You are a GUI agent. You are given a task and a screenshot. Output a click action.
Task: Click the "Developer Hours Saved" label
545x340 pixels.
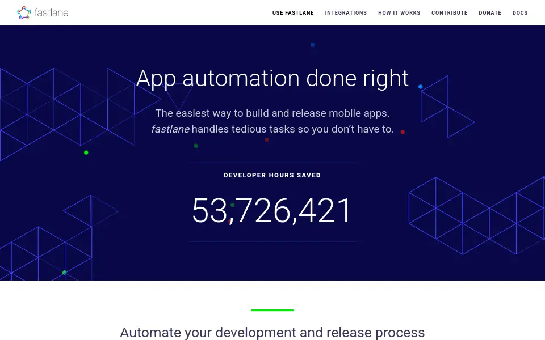[x=272, y=175]
